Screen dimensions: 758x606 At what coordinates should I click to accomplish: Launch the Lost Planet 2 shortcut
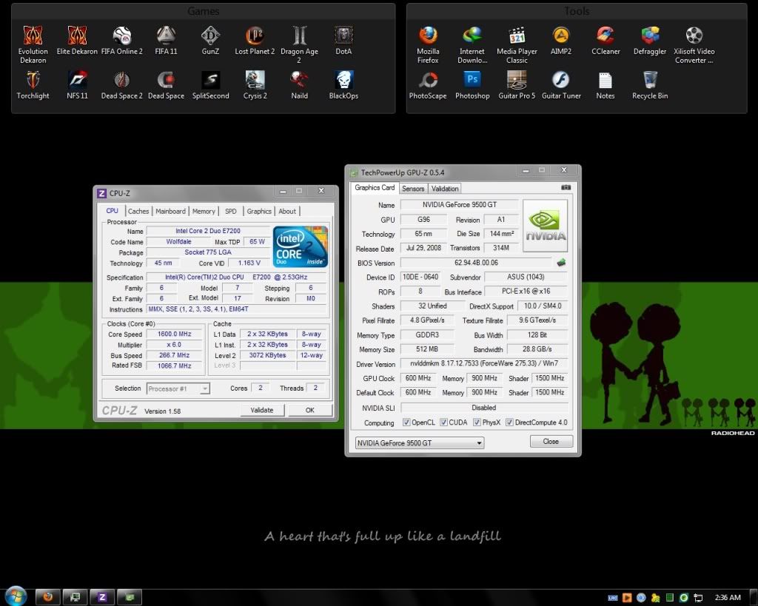point(255,41)
